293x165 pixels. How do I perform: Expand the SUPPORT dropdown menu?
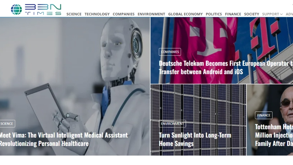[272, 14]
